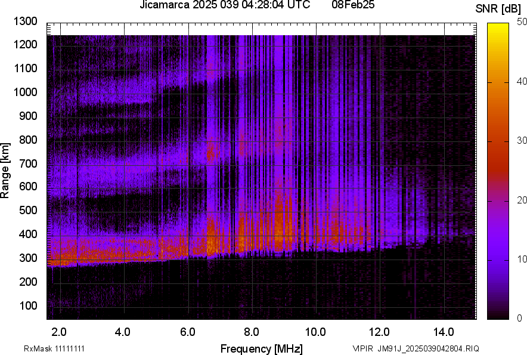The width and height of the screenshot is (527, 355).
Task: Click the 8.0 frequency tick label
Action: point(252,332)
